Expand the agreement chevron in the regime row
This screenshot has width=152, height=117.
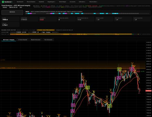pos(55,32)
